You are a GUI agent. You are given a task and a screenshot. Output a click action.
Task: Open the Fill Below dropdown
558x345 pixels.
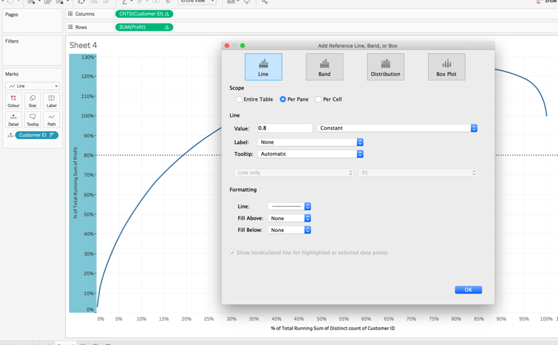click(290, 230)
